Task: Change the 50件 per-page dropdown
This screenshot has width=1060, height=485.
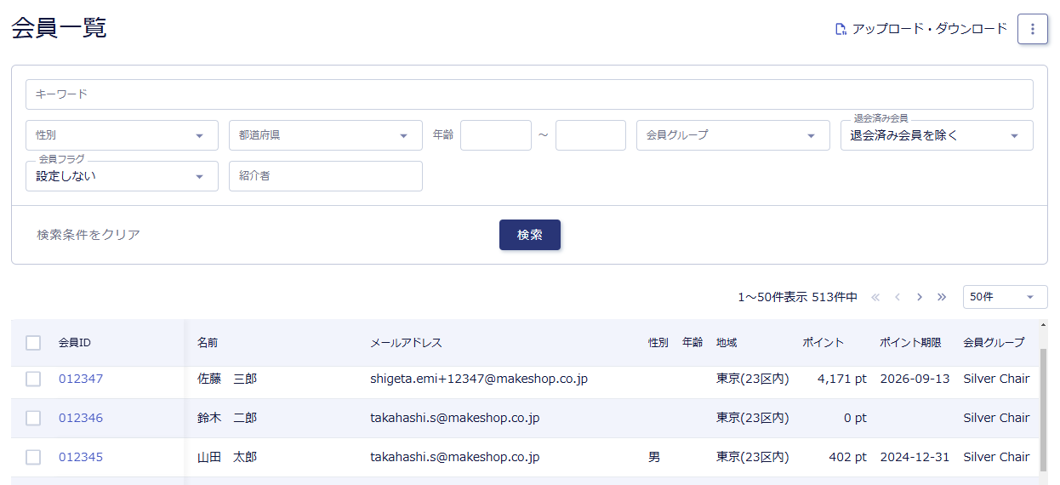Action: point(1005,297)
